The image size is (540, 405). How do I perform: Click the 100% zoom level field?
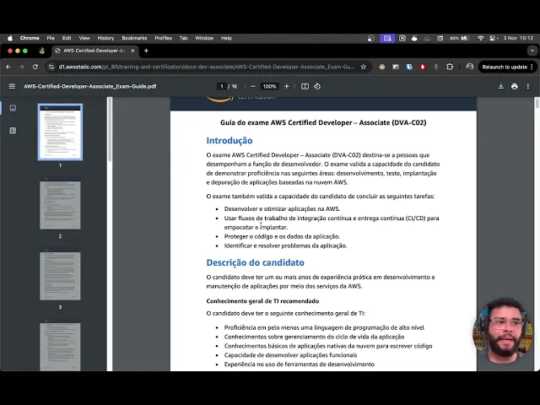pos(270,86)
